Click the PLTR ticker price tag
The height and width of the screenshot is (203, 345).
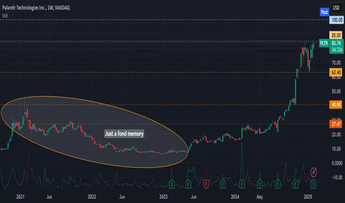[x=324, y=43]
